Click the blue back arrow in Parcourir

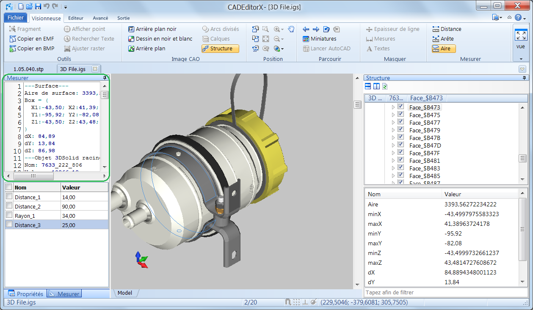coord(306,29)
